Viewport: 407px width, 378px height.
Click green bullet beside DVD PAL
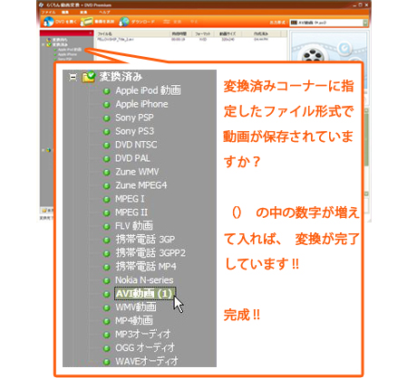(106, 159)
